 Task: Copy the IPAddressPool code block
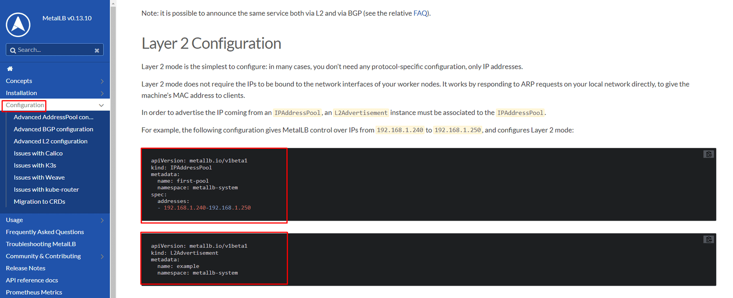[x=709, y=154]
